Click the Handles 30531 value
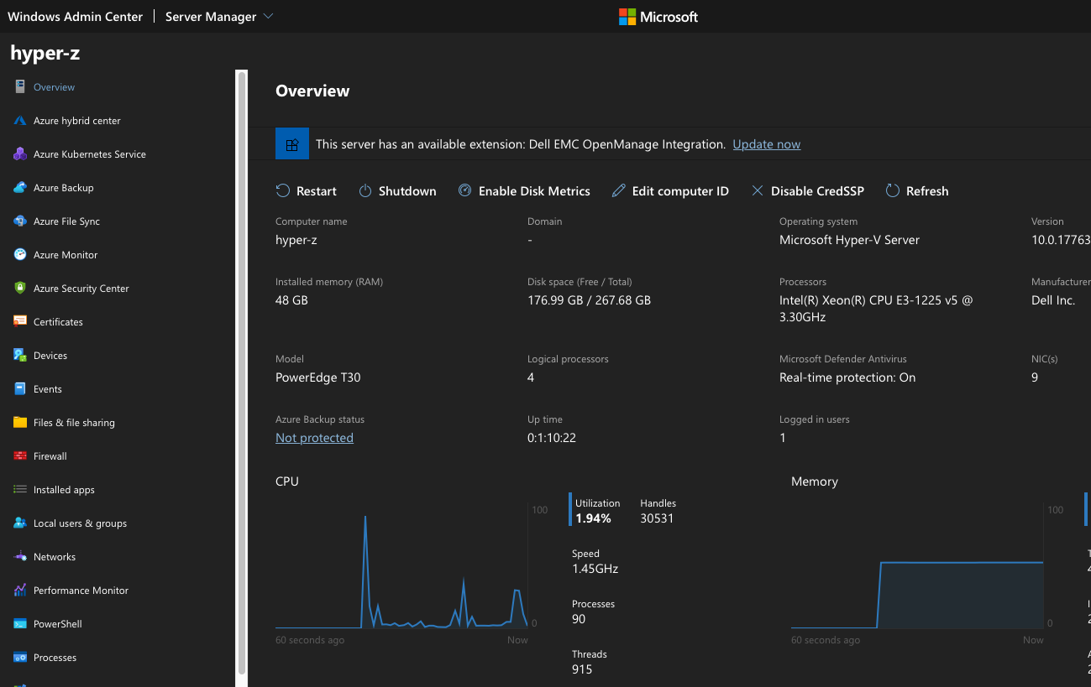The height and width of the screenshot is (687, 1091). [x=657, y=518]
